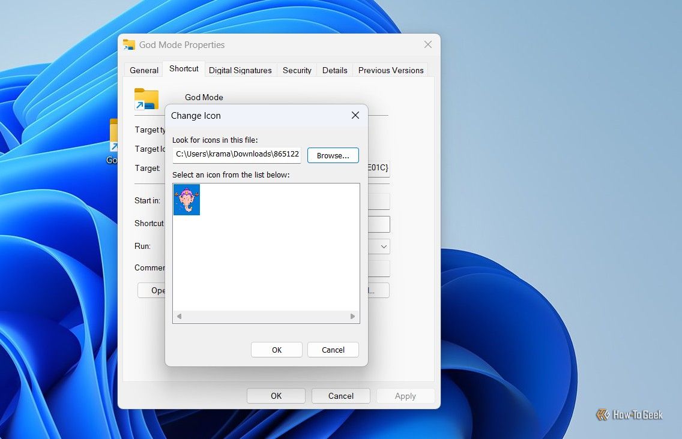Viewport: 682px width, 439px height.
Task: Confirm Change Icon dialog with OK
Action: point(277,350)
